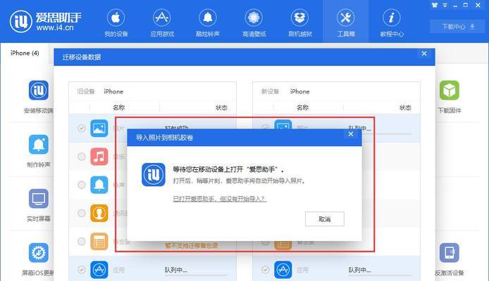Toggle new device 应用 apps checkbox
The width and height of the screenshot is (489, 281).
pyautogui.click(x=266, y=270)
